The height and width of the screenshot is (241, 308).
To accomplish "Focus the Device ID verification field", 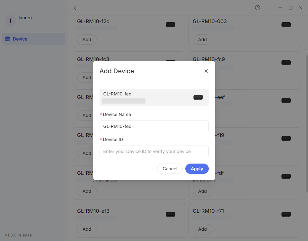I will pos(154,151).
